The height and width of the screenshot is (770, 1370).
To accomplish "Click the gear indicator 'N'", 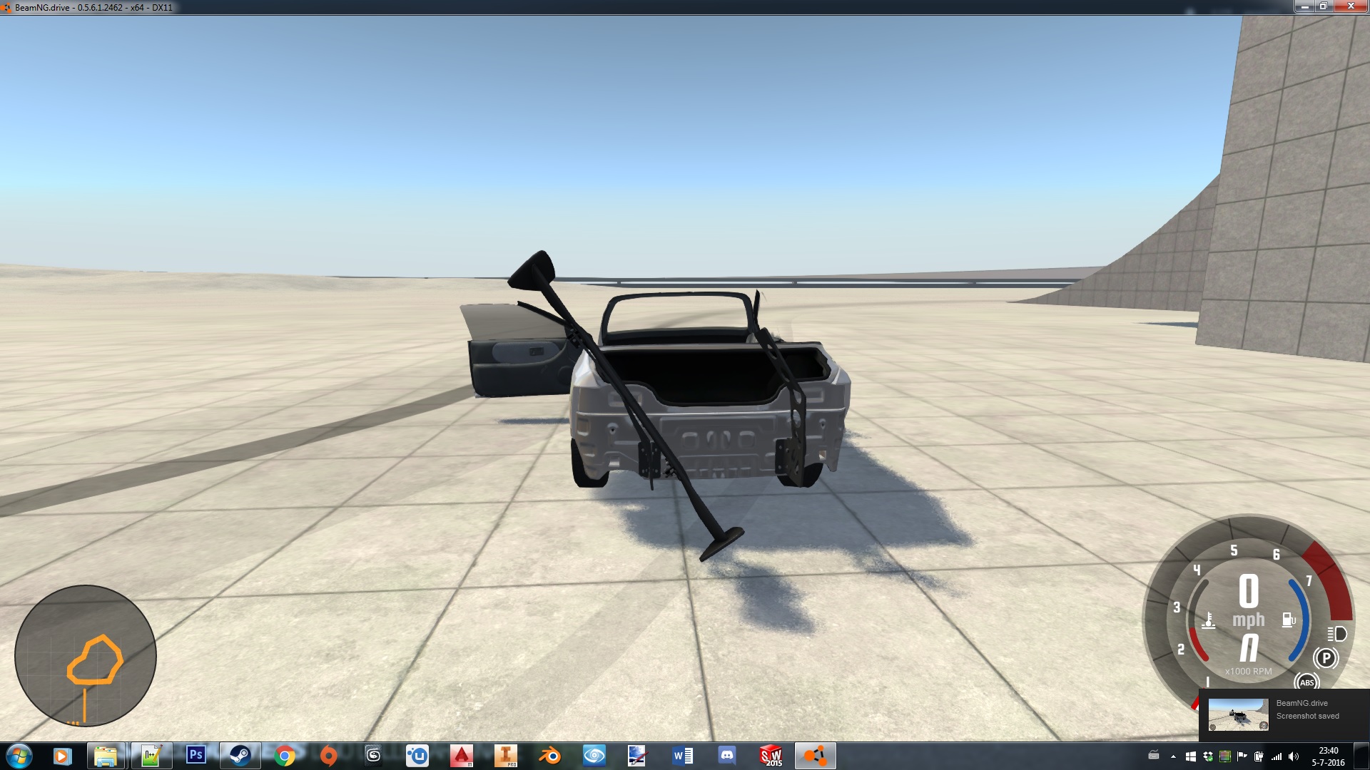I will 1249,648.
